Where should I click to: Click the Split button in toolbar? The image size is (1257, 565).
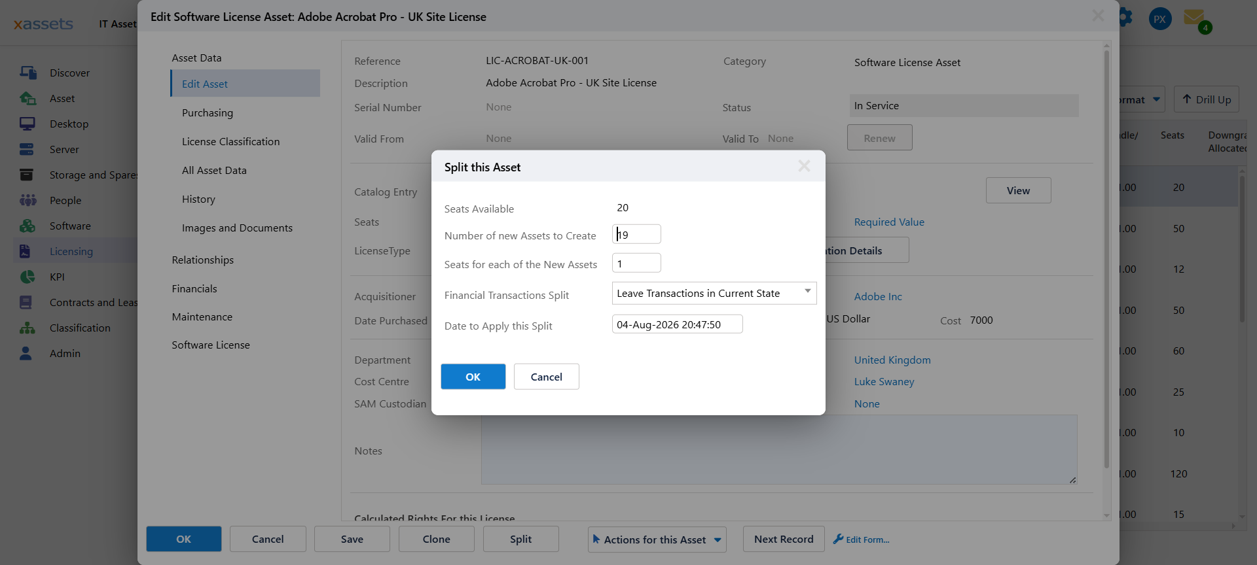tap(520, 539)
